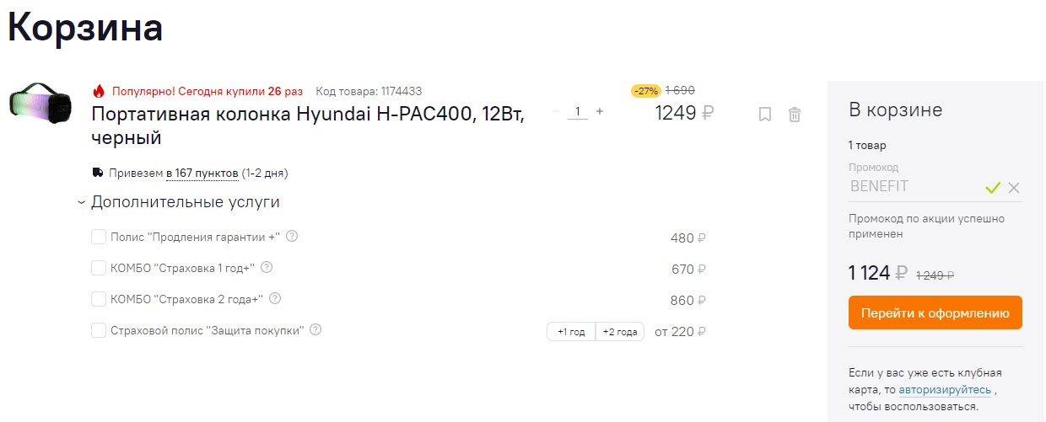
Task: Tick the КОМБО "Страховка 1 год+" checkbox
Action: (x=99, y=269)
